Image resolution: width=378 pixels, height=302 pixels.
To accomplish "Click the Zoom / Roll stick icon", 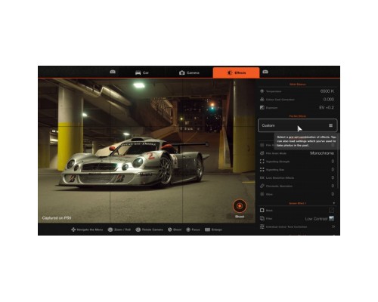I will [110, 230].
